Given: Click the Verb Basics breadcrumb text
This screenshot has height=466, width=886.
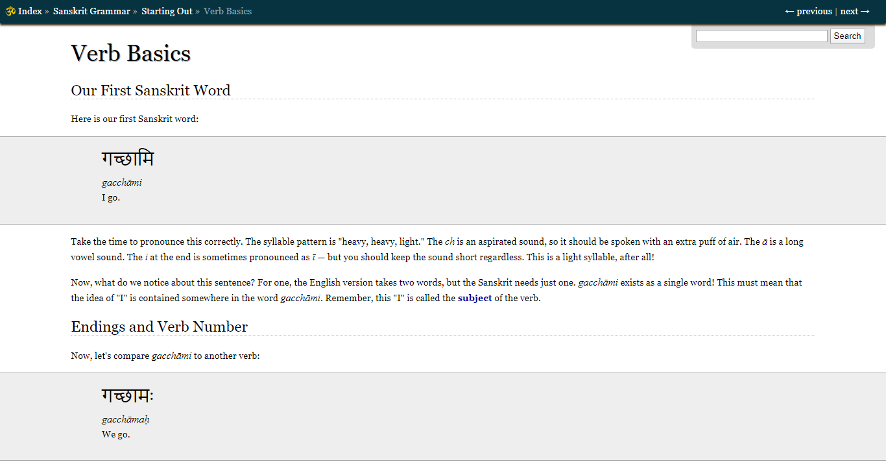Looking at the screenshot, I should tap(228, 11).
